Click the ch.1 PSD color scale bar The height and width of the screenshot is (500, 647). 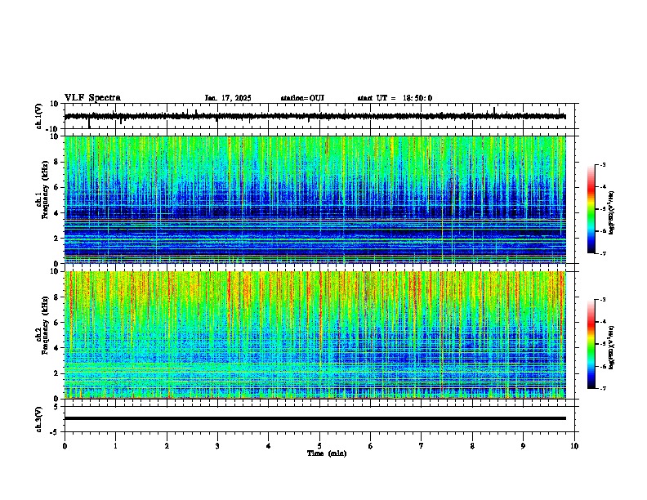click(x=591, y=209)
